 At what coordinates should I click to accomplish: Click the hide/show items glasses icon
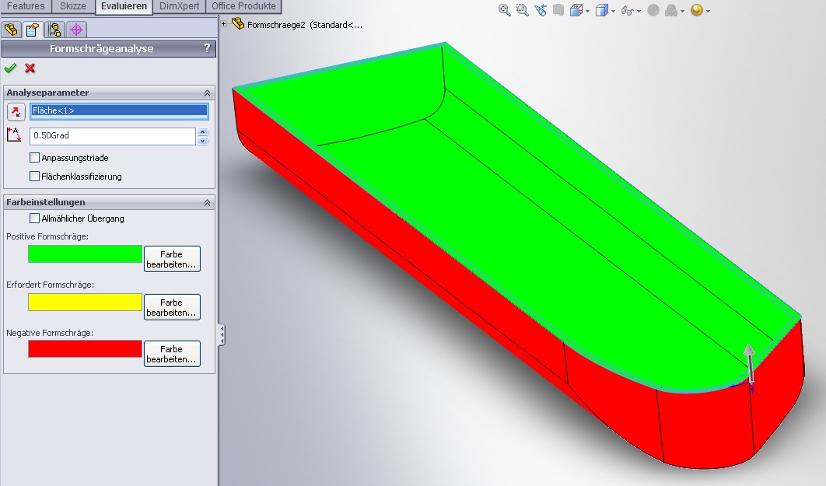click(628, 11)
